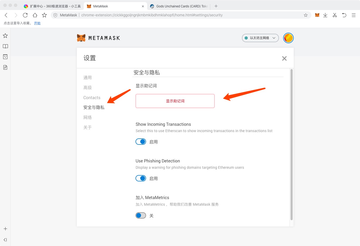
Task: Reload the MetaMask page
Action: (x=25, y=15)
